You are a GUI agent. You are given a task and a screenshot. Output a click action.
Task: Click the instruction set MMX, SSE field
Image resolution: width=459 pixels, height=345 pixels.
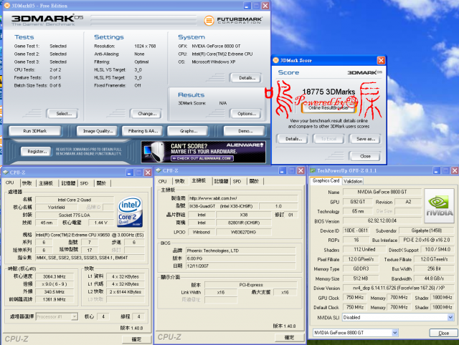click(90, 258)
